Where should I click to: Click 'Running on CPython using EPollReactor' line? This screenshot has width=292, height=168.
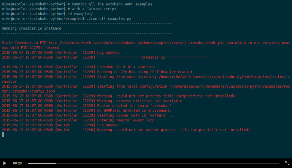(x=97, y=72)
